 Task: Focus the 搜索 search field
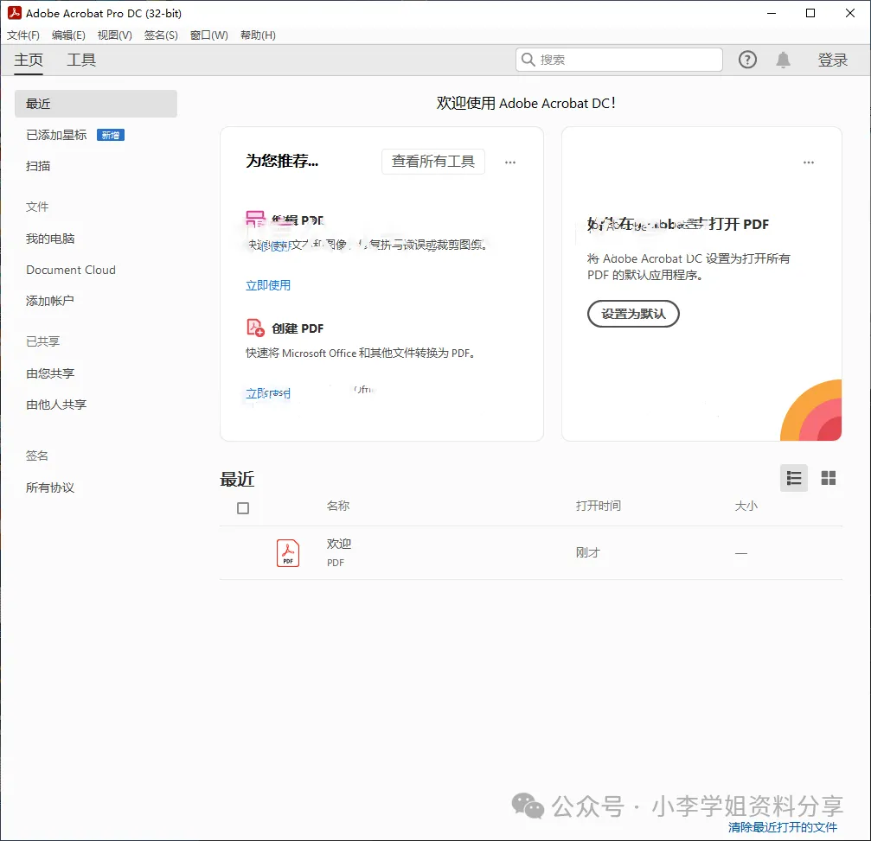coord(618,60)
